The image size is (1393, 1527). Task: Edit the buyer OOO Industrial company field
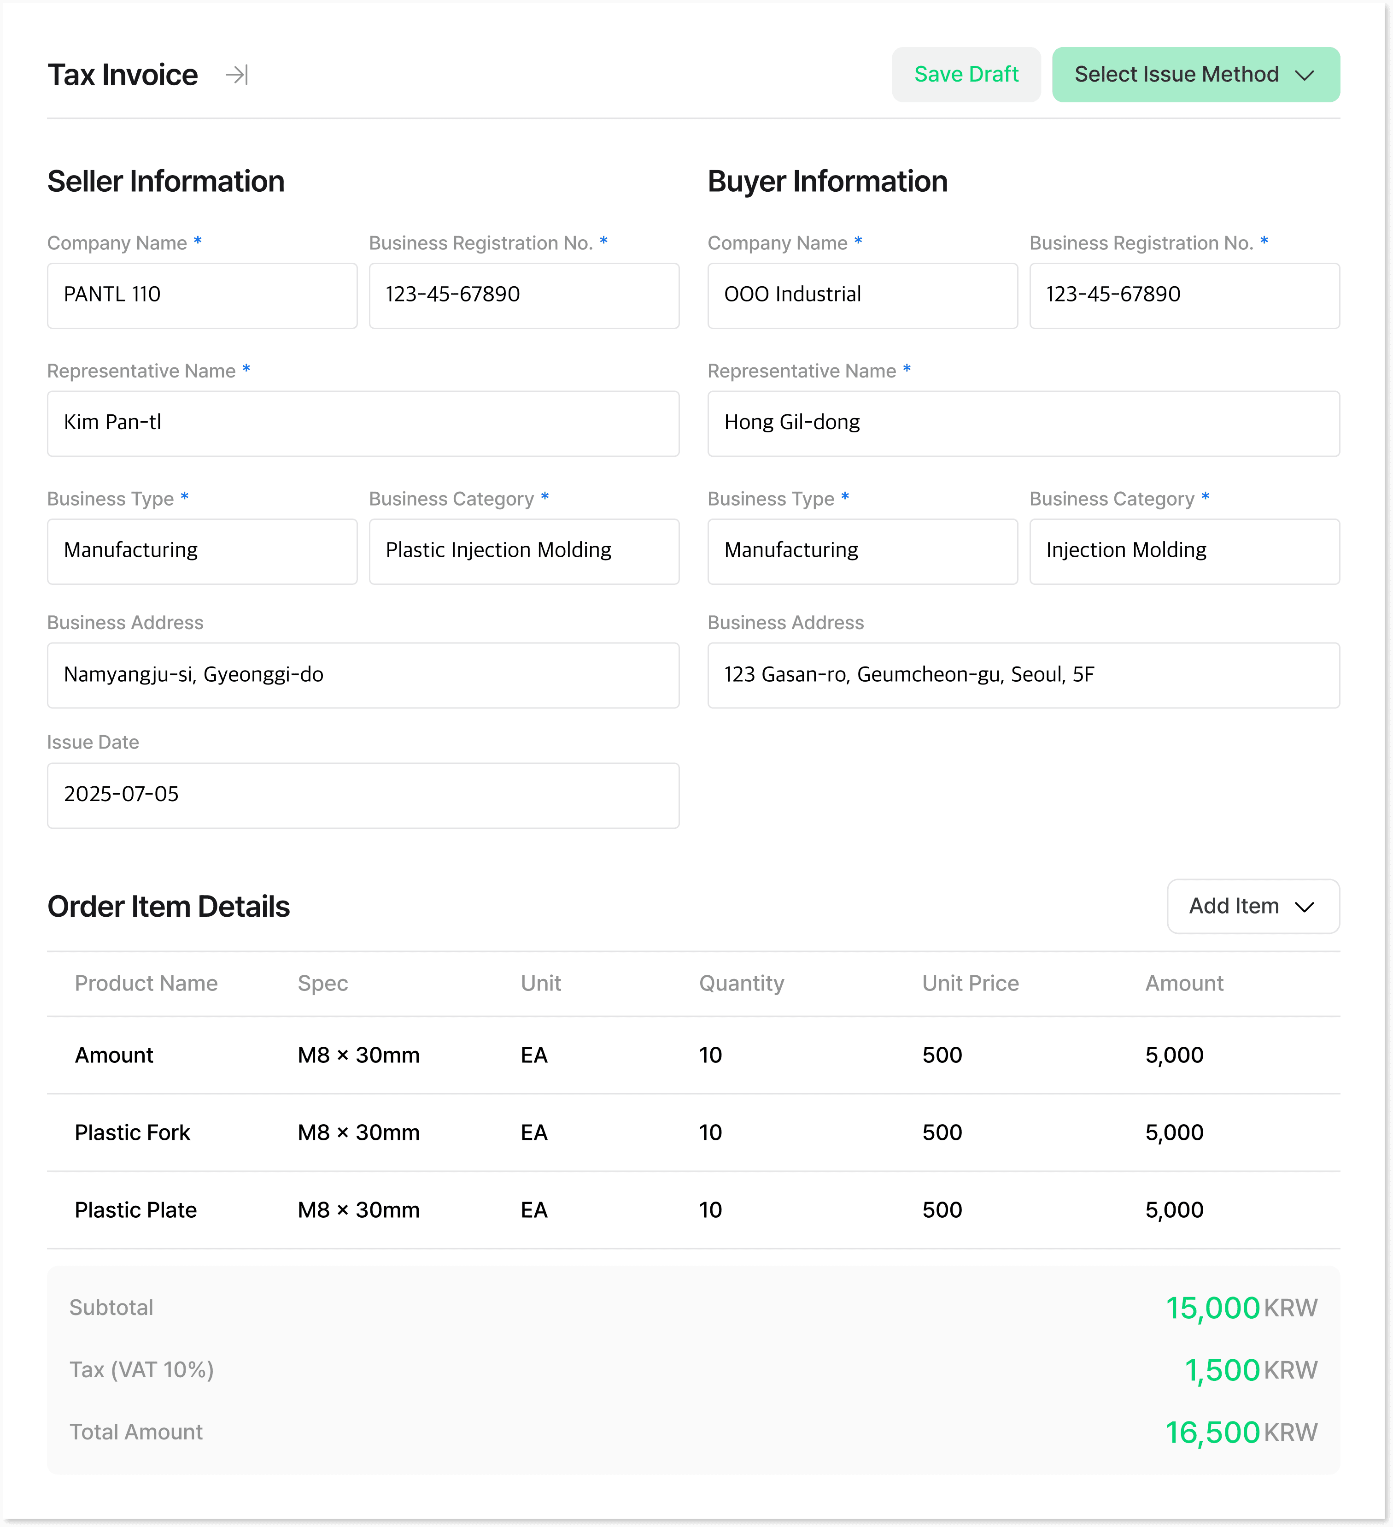coord(861,295)
